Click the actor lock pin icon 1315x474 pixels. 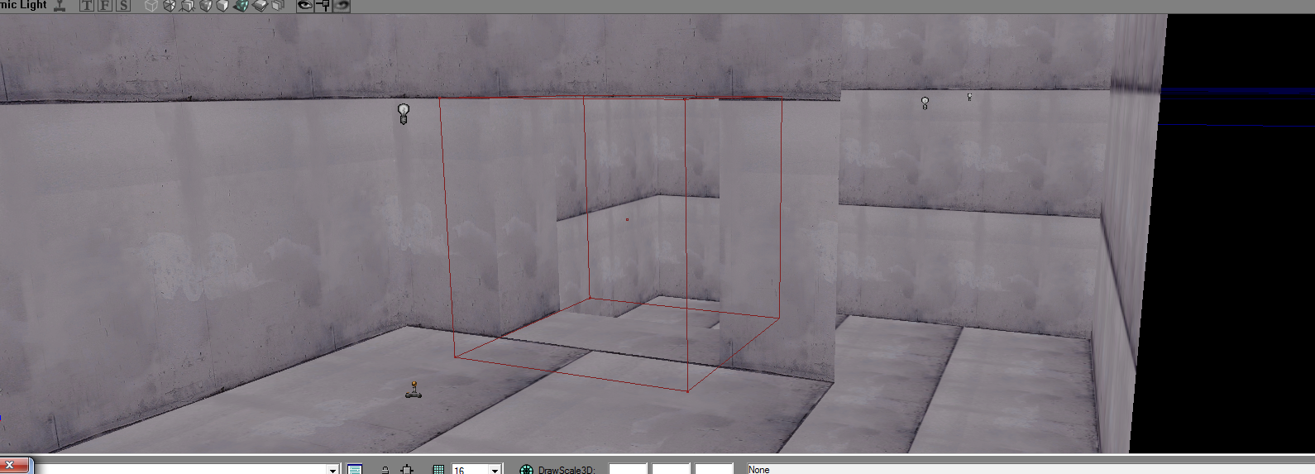click(323, 6)
